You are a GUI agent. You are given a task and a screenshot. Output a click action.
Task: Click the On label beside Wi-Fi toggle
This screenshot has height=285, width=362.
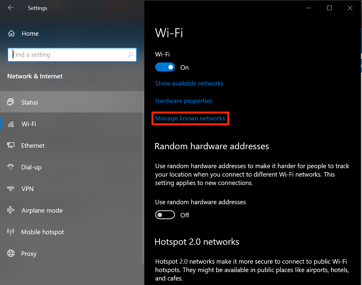tap(184, 68)
